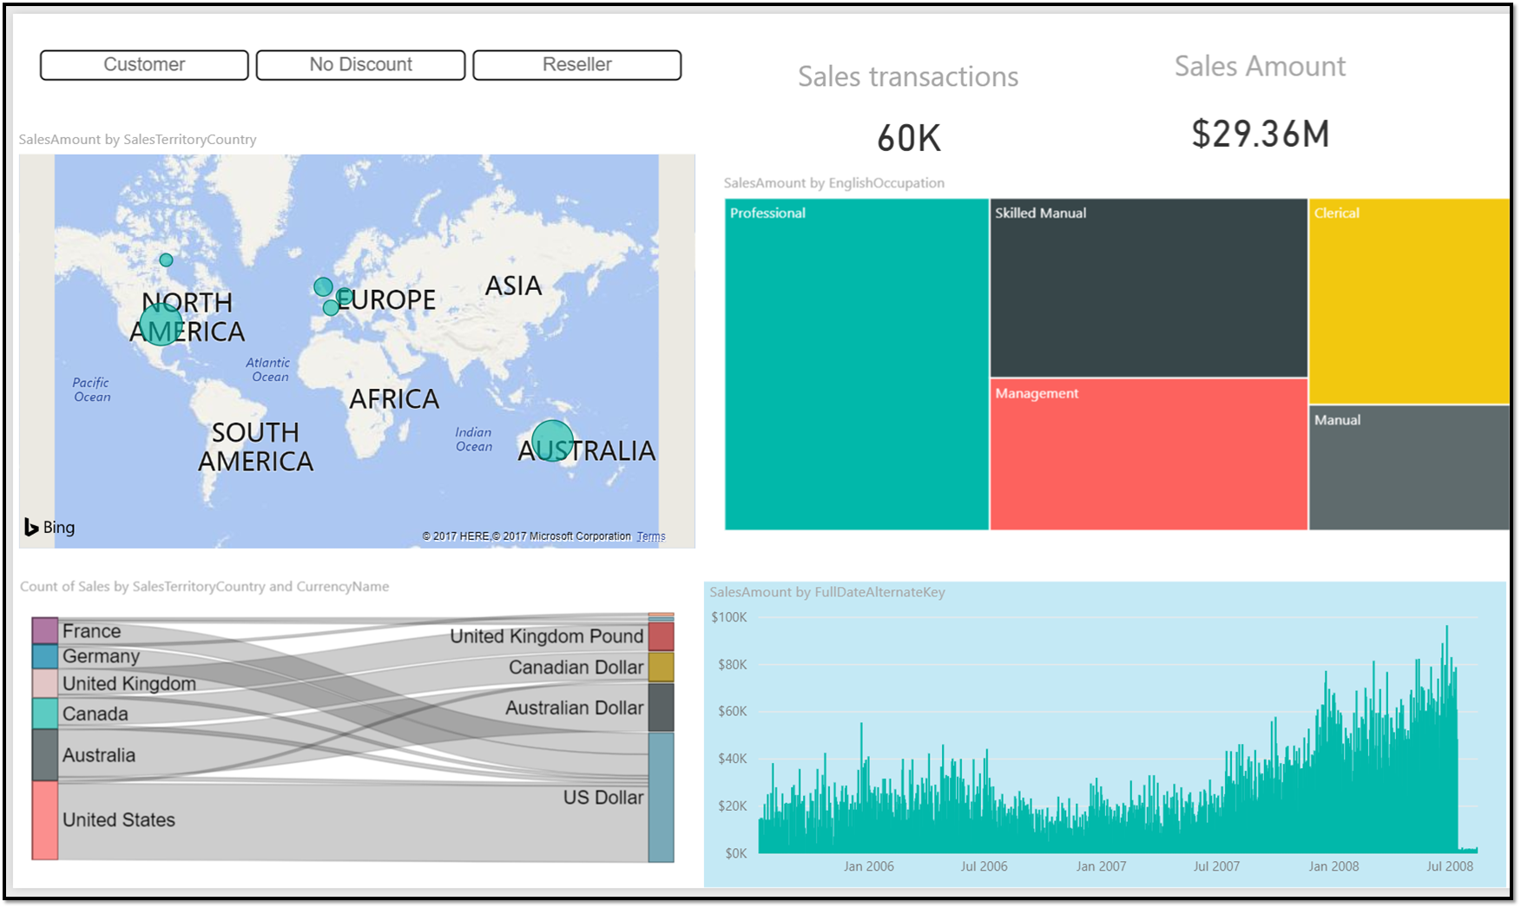
Task: Click the Australian Dollar destination node
Action: click(661, 707)
